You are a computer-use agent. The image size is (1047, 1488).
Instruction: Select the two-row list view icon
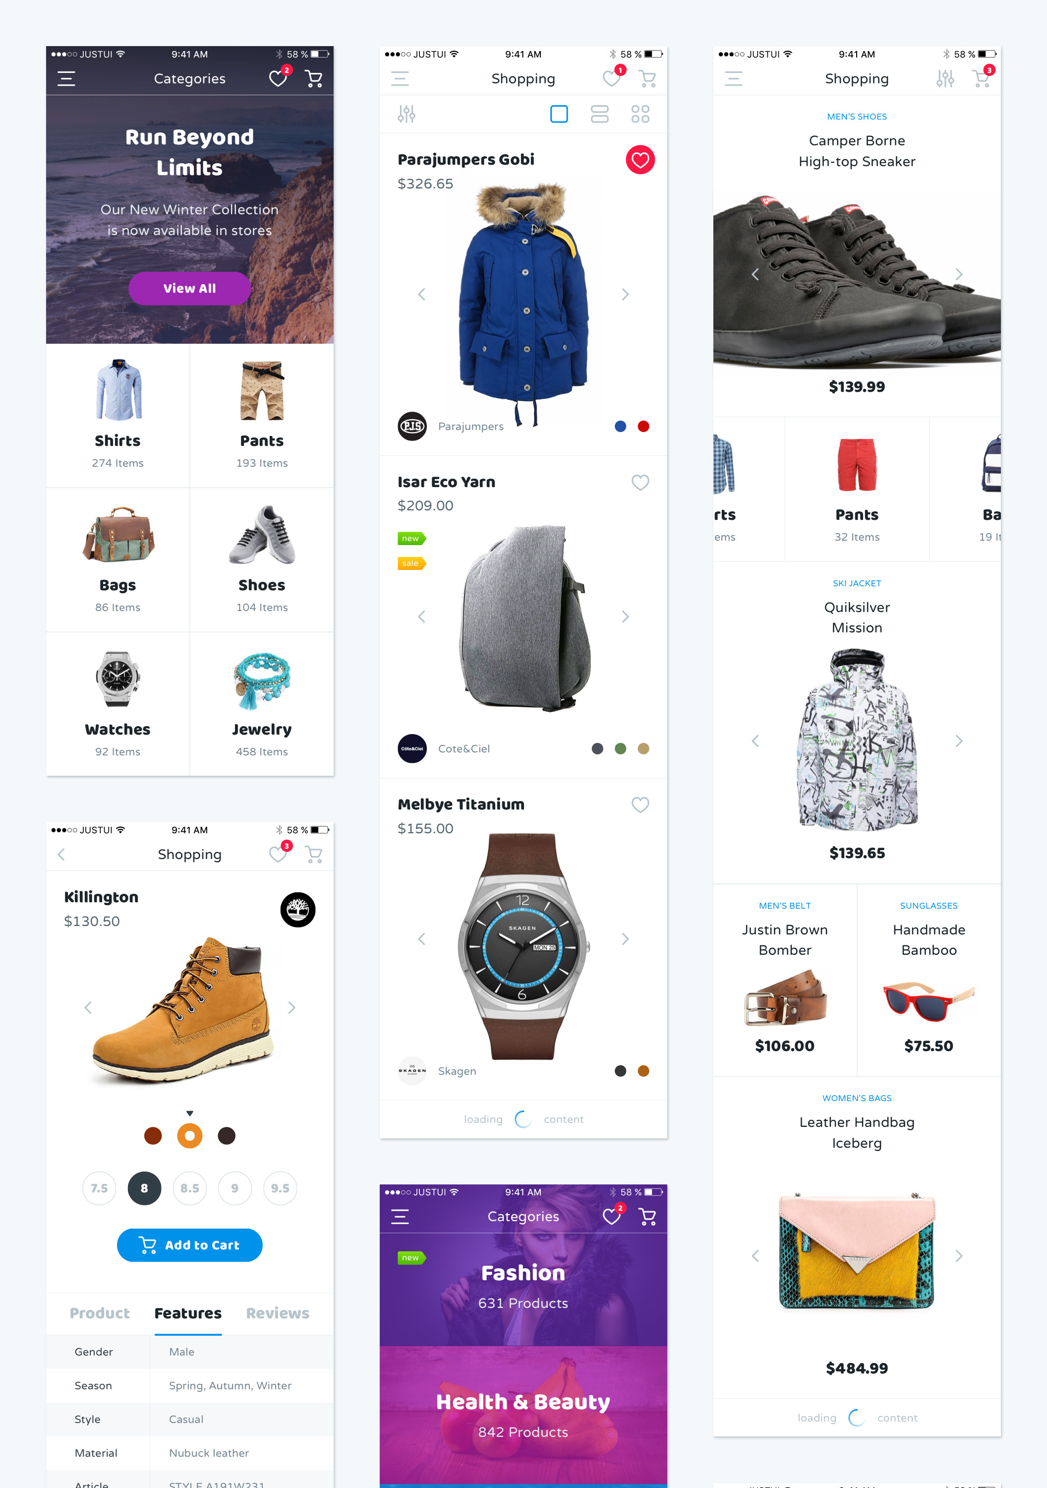[x=599, y=114]
